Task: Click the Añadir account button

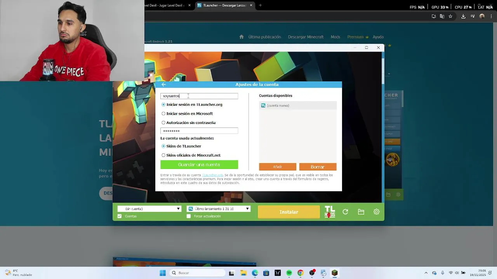Action: (x=278, y=167)
